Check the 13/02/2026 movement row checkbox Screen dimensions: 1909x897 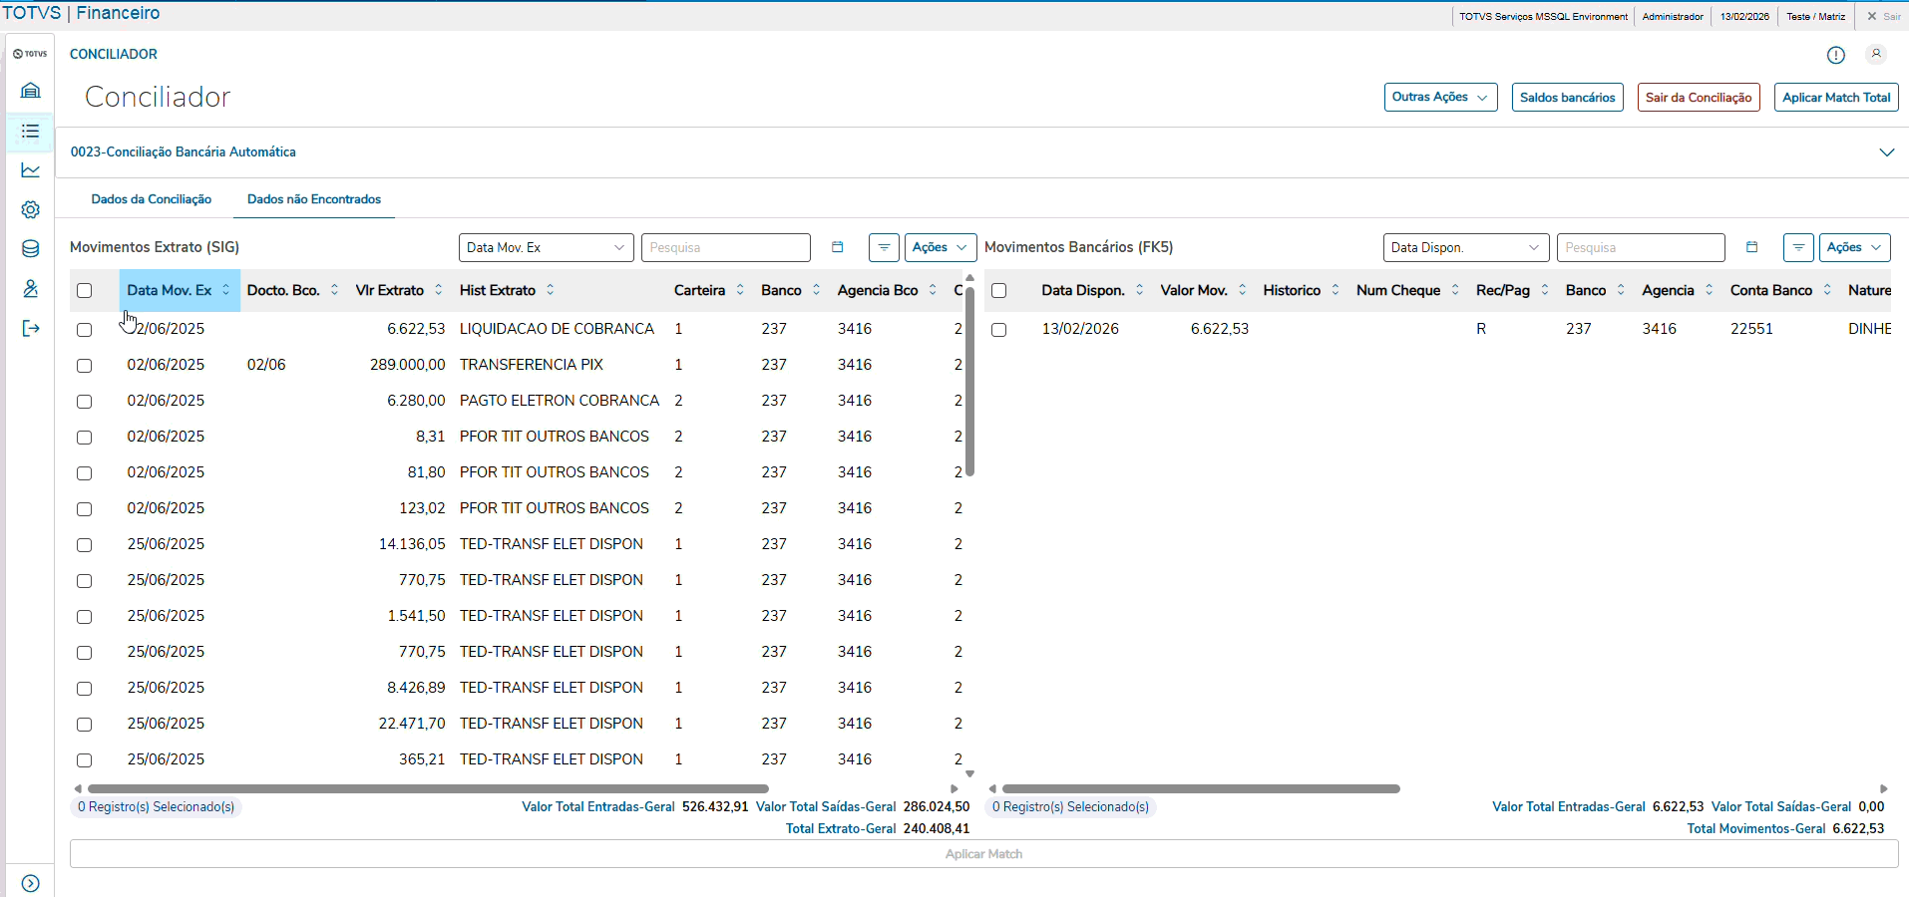pyautogui.click(x=999, y=330)
